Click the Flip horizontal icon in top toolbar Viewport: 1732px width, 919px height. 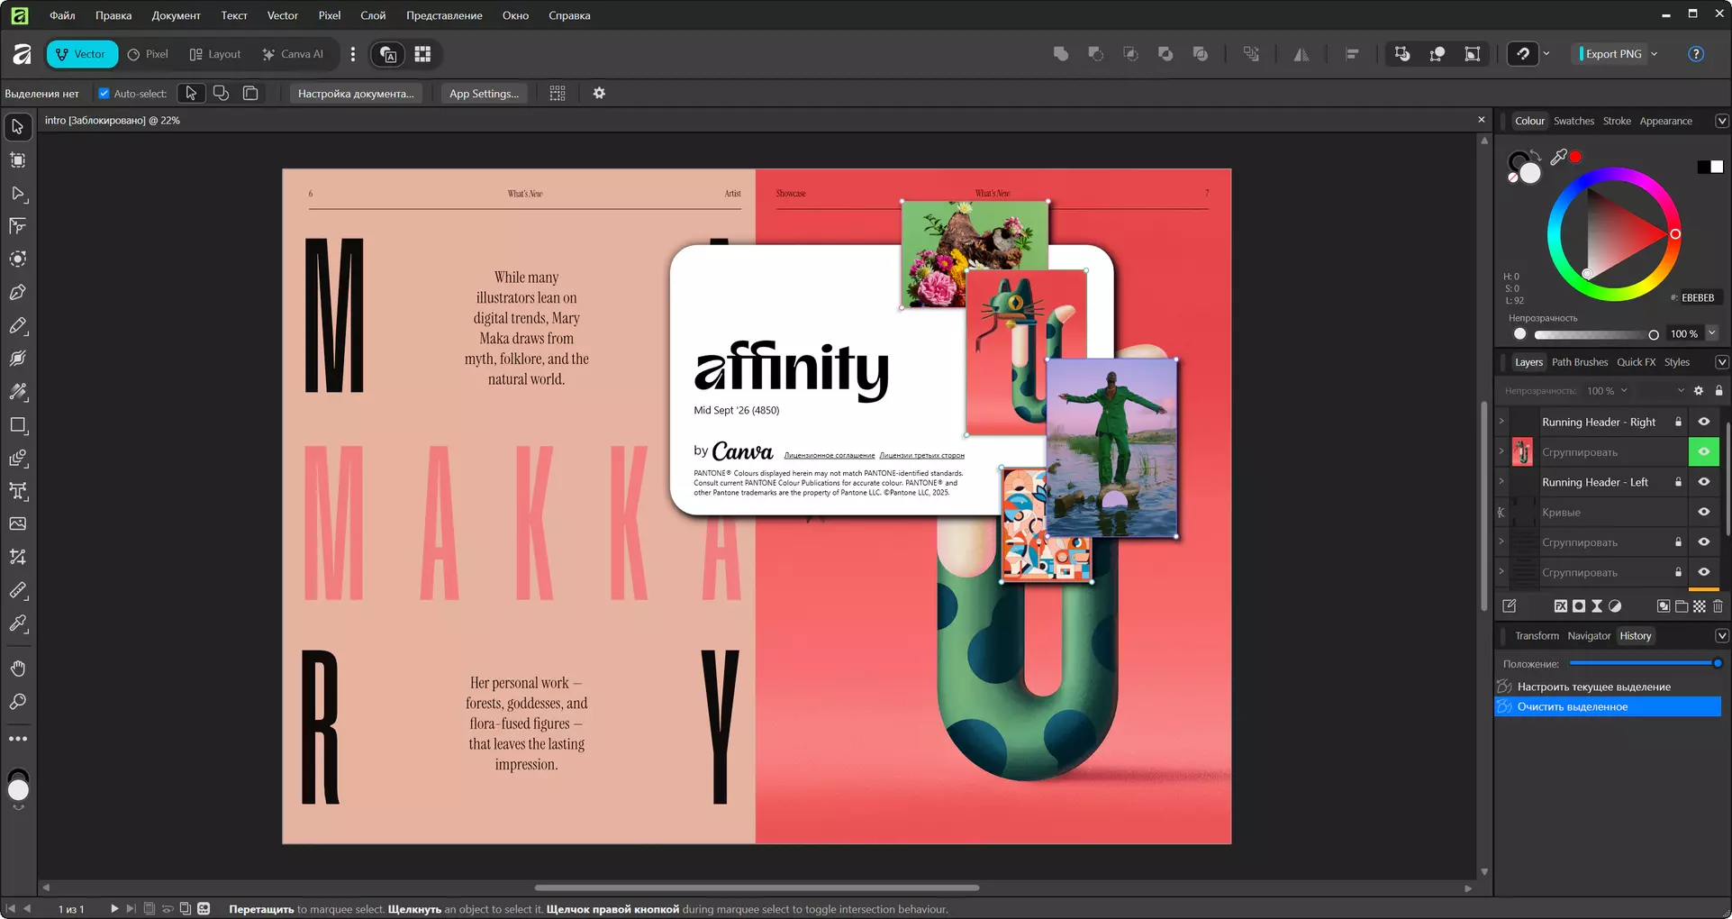pyautogui.click(x=1301, y=54)
